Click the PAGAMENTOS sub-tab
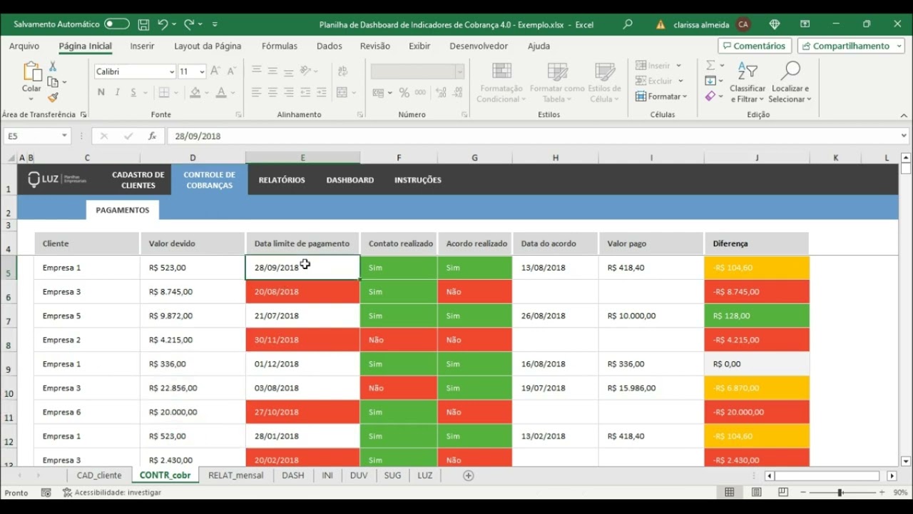 123,210
